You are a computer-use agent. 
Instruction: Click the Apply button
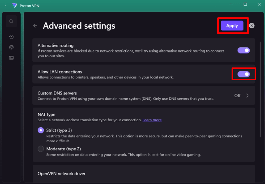pyautogui.click(x=232, y=26)
